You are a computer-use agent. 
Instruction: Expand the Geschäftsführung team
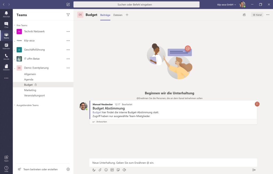click(15, 50)
